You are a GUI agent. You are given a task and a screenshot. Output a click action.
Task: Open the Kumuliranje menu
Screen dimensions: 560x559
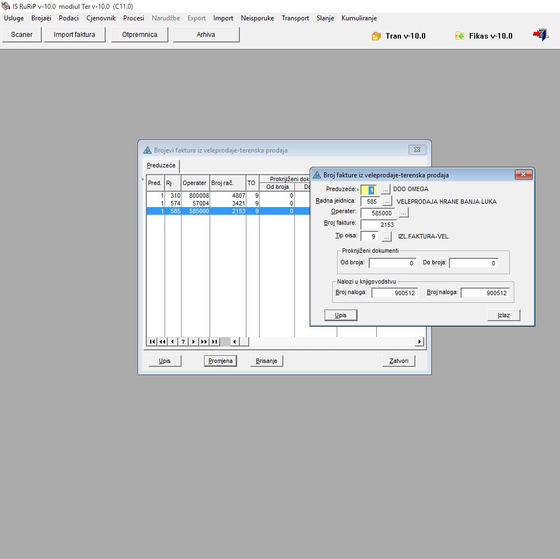coord(359,18)
